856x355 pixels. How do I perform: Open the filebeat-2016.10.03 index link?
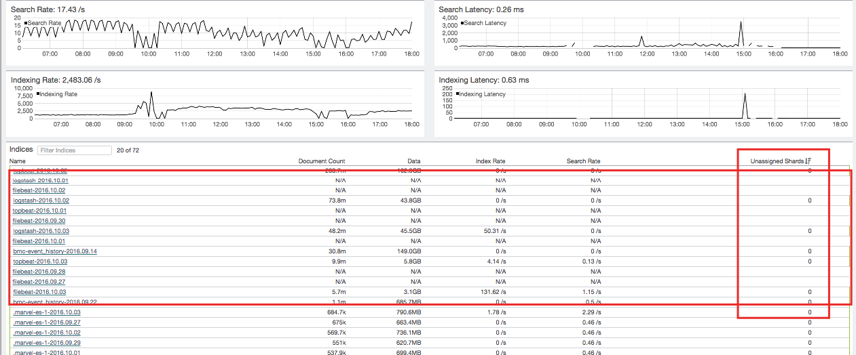(x=39, y=292)
